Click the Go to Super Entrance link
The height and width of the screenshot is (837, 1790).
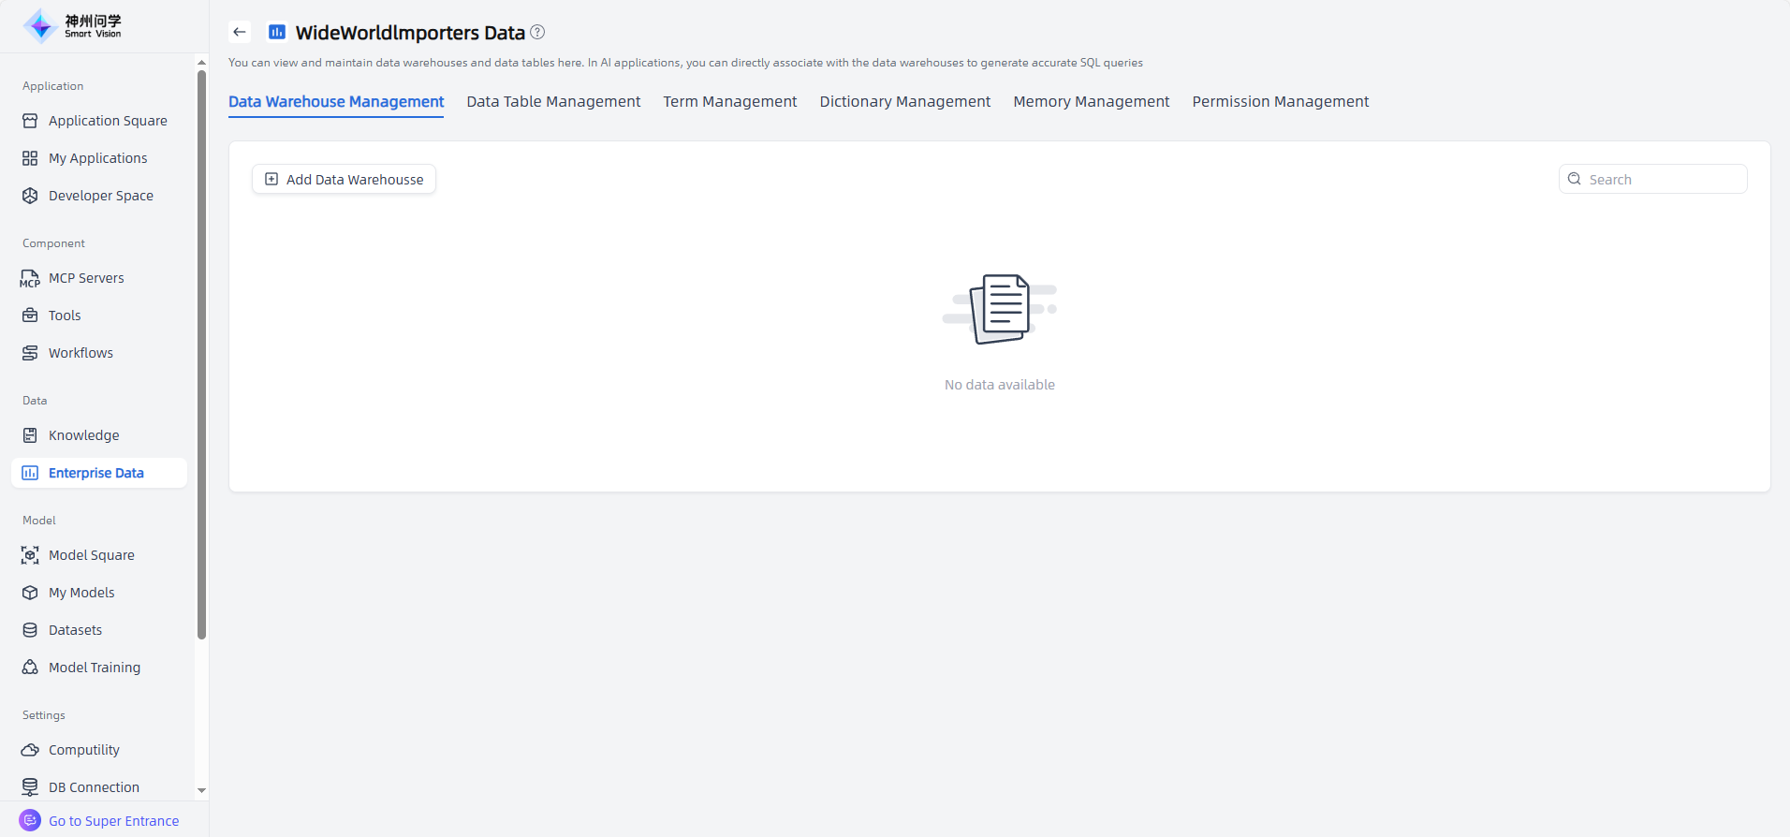[113, 821]
